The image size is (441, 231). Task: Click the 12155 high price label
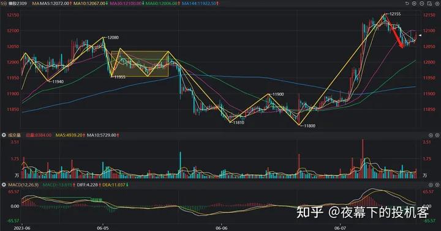[x=395, y=14]
